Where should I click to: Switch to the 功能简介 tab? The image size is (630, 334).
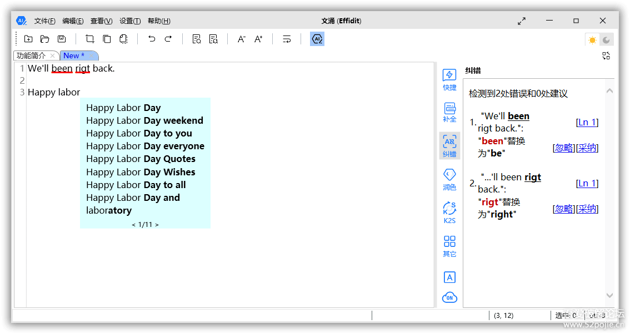click(x=31, y=56)
